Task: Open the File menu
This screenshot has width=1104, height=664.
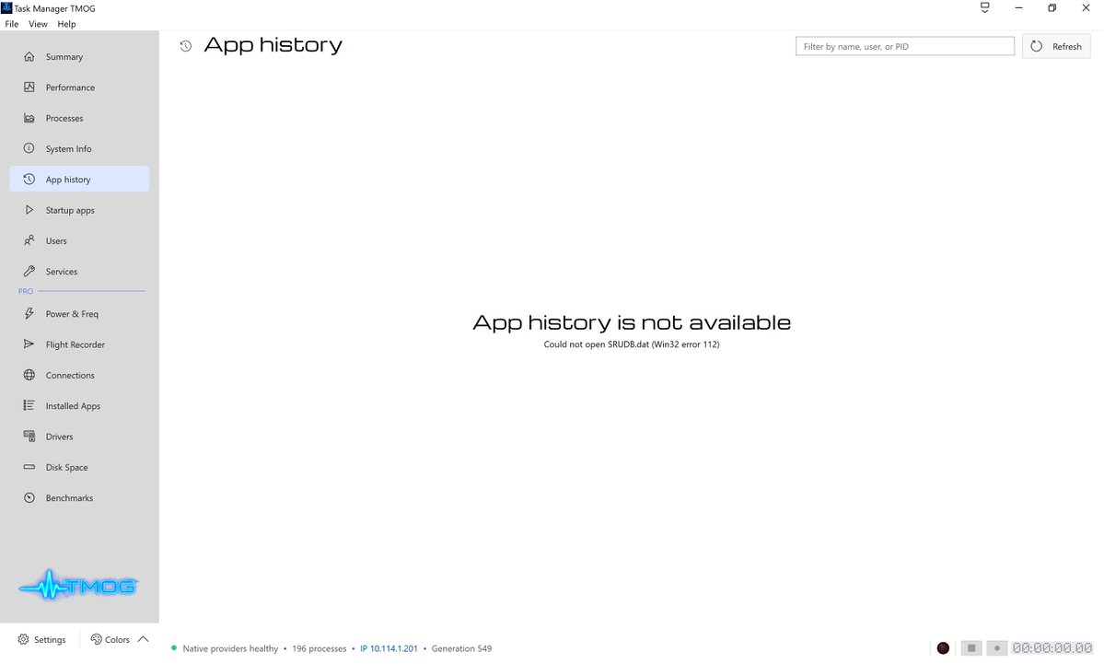Action: [12, 24]
